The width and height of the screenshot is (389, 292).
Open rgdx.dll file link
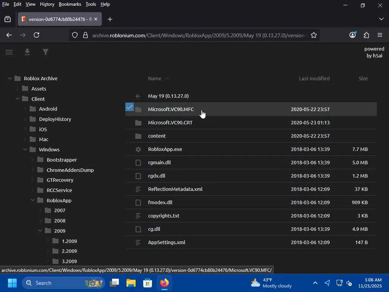tap(157, 176)
